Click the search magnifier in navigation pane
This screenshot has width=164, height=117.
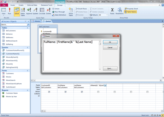pyautogui.click(x=28, y=24)
